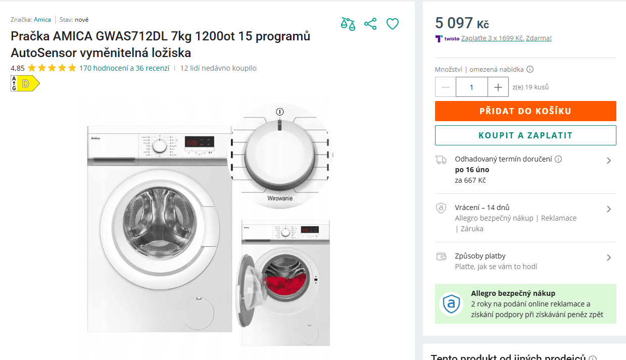626x360 pixels.
Task: Click info icon next to limited offer
Action: click(x=530, y=70)
